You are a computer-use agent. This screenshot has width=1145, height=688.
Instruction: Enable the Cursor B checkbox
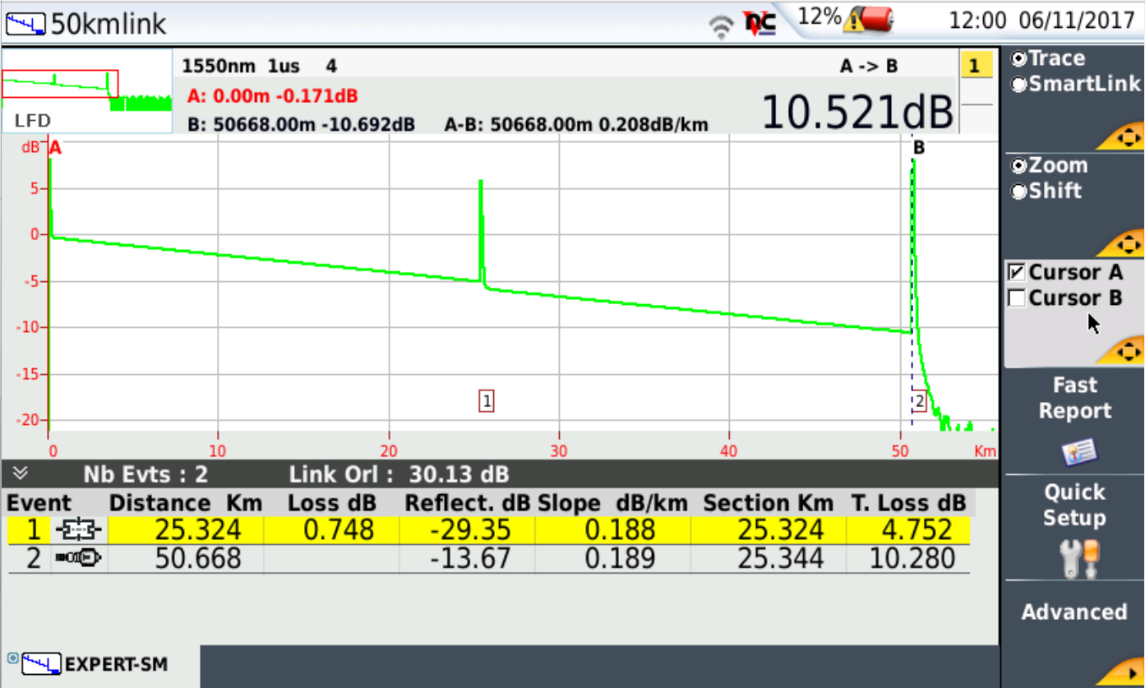coord(1017,298)
